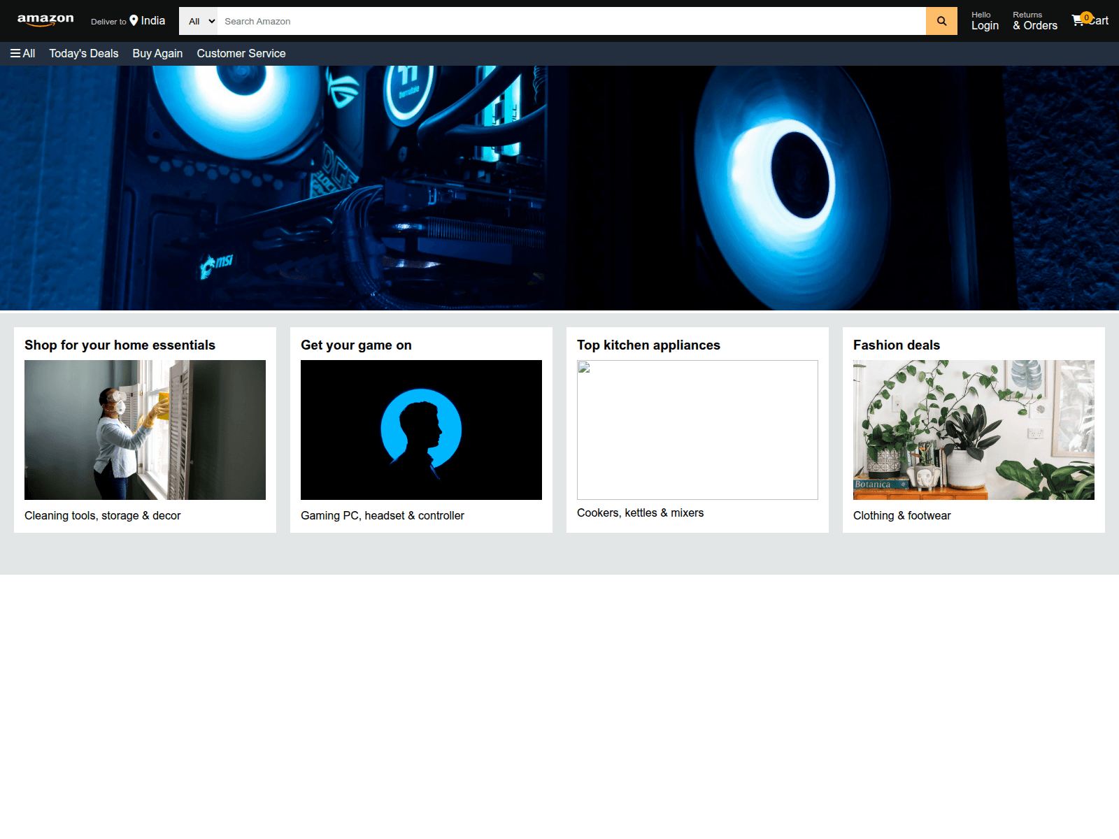Open the All search category dropdown
Screen dimensions: 1119x839
[198, 21]
